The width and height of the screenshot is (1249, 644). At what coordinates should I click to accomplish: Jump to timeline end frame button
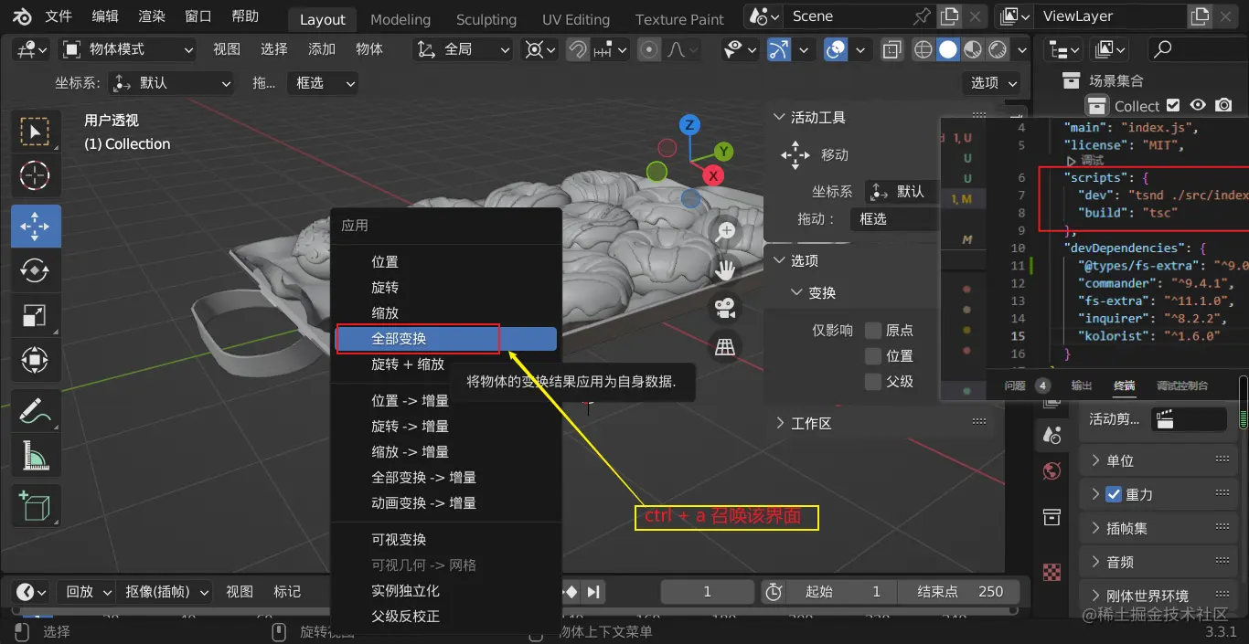click(x=593, y=592)
